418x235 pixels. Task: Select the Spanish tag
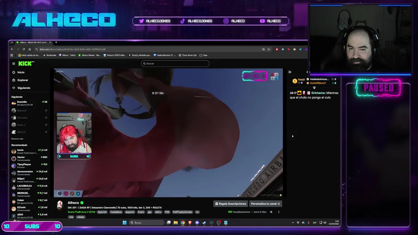(x=102, y=212)
